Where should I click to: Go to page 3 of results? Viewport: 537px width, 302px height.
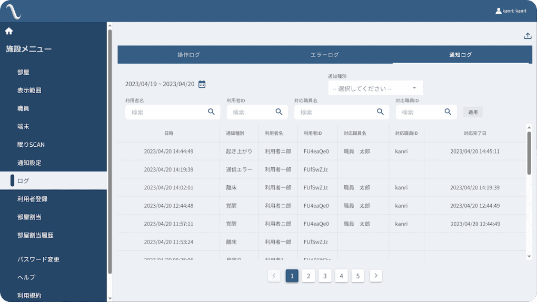(325, 276)
